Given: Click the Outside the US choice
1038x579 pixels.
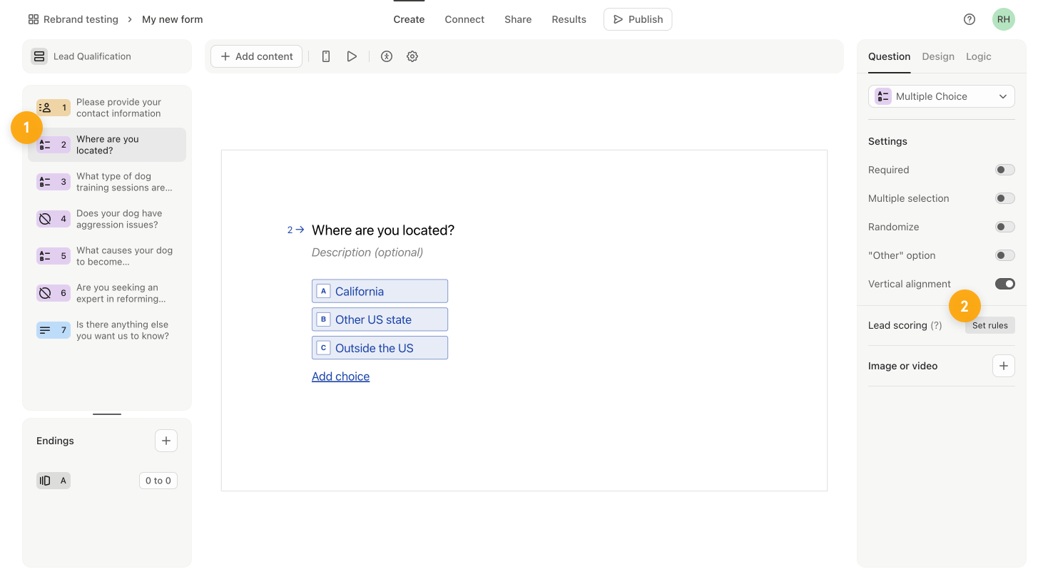Looking at the screenshot, I should pyautogui.click(x=380, y=348).
